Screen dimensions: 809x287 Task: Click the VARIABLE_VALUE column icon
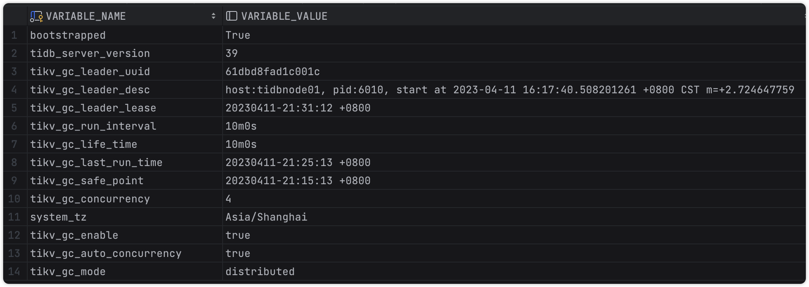point(231,16)
